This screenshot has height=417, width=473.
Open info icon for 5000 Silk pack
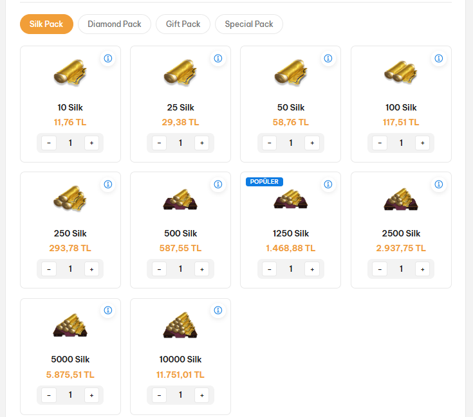click(108, 310)
